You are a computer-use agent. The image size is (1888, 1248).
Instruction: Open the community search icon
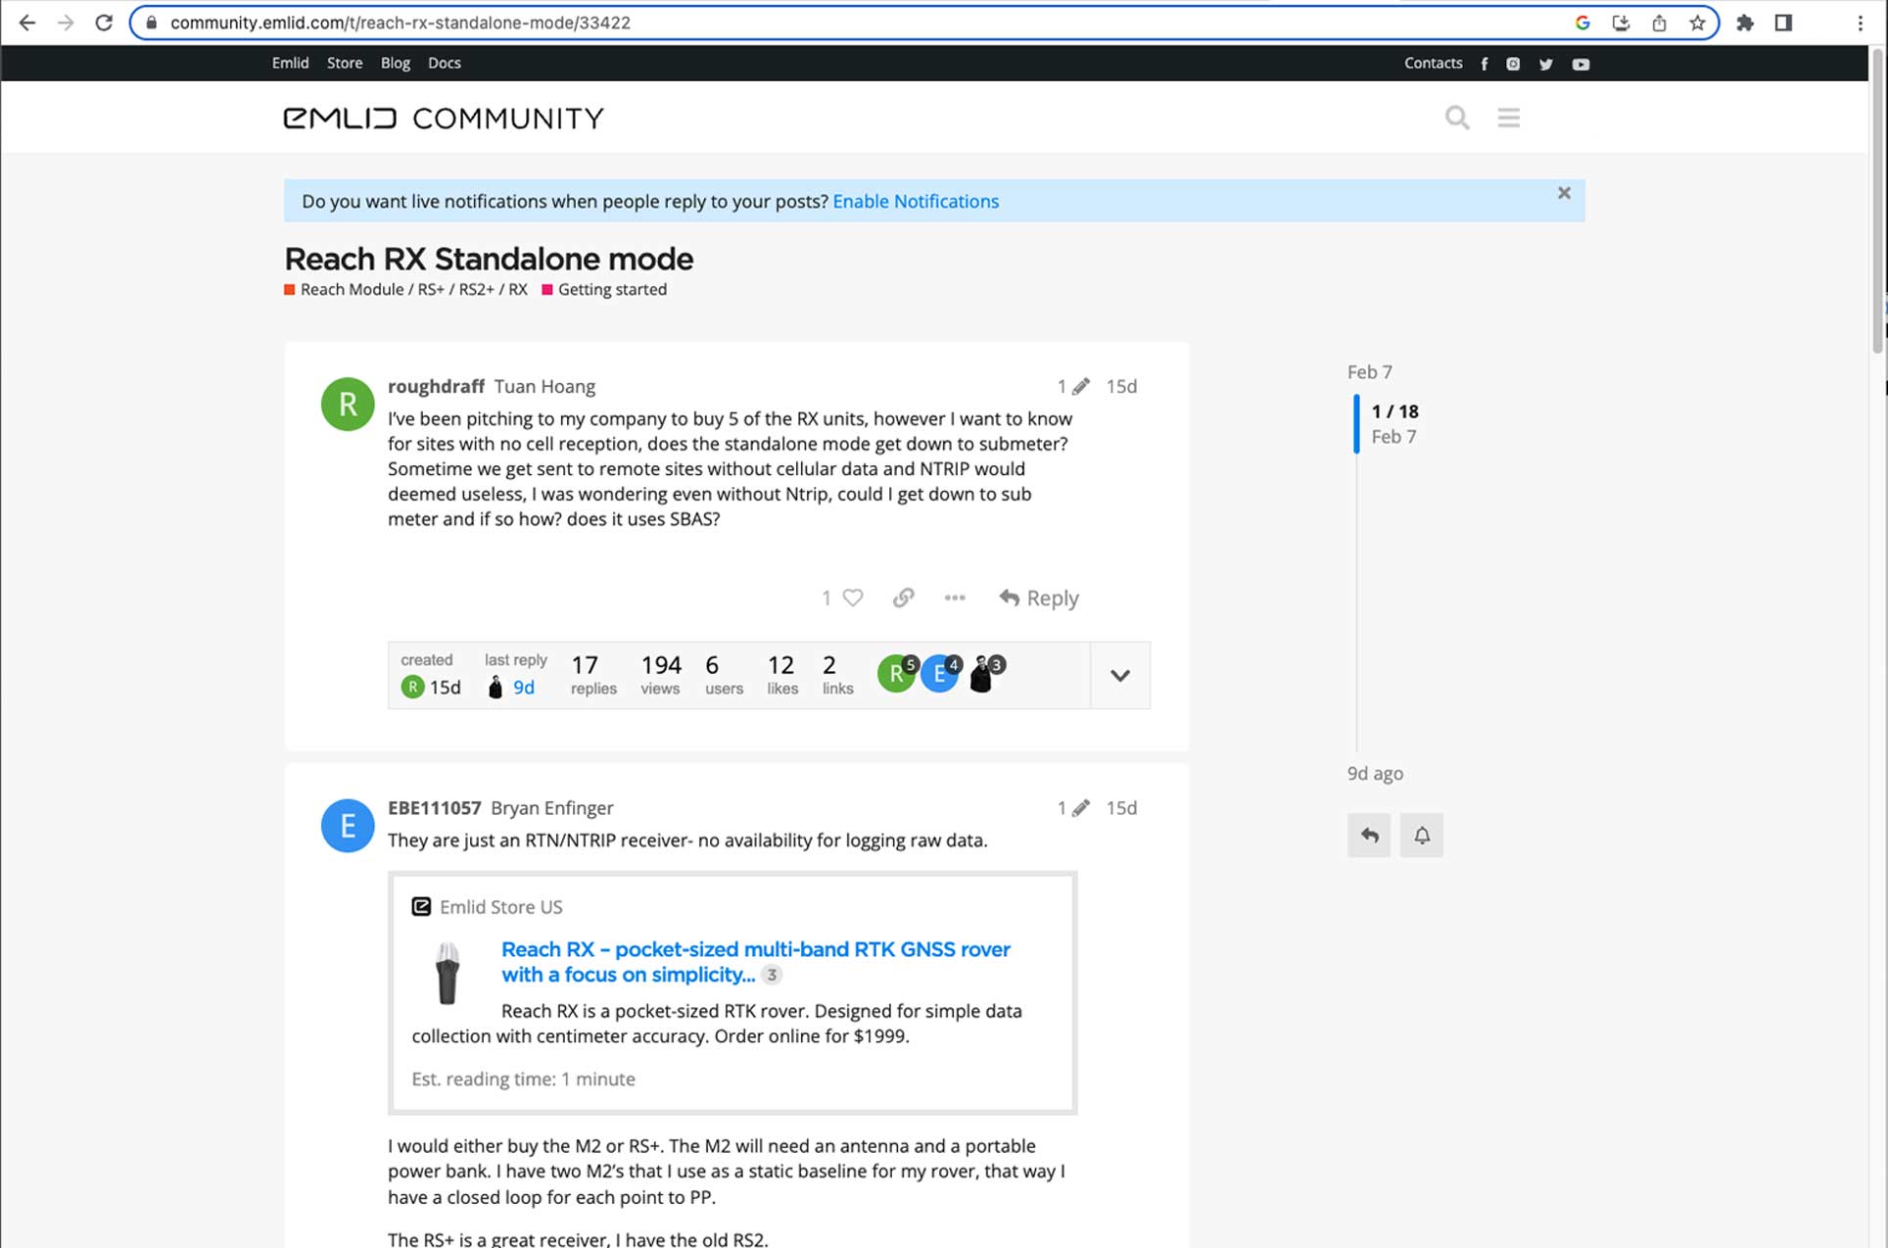coord(1457,118)
